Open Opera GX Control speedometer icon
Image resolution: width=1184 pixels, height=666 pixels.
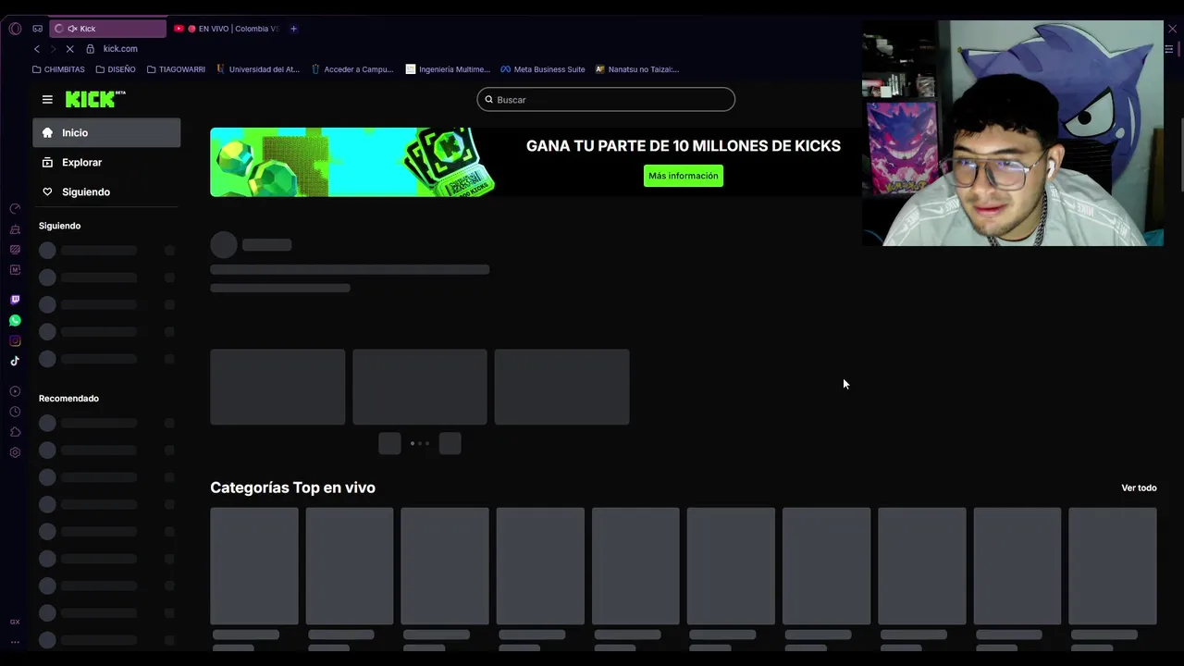coord(15,209)
